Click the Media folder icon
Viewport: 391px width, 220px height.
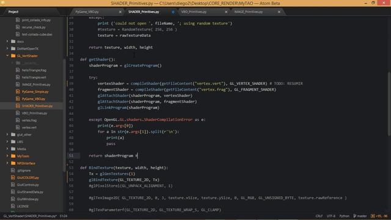[x=13, y=149]
